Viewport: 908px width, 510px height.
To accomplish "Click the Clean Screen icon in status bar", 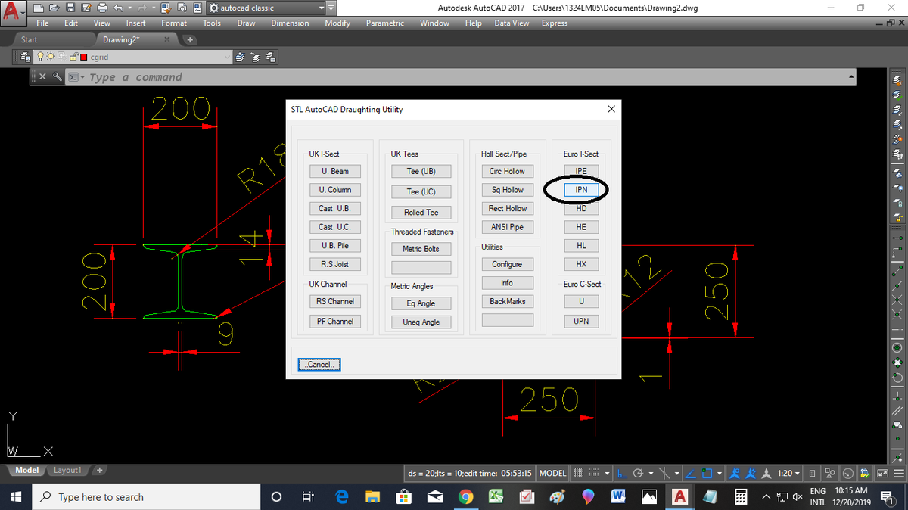I will tap(883, 474).
